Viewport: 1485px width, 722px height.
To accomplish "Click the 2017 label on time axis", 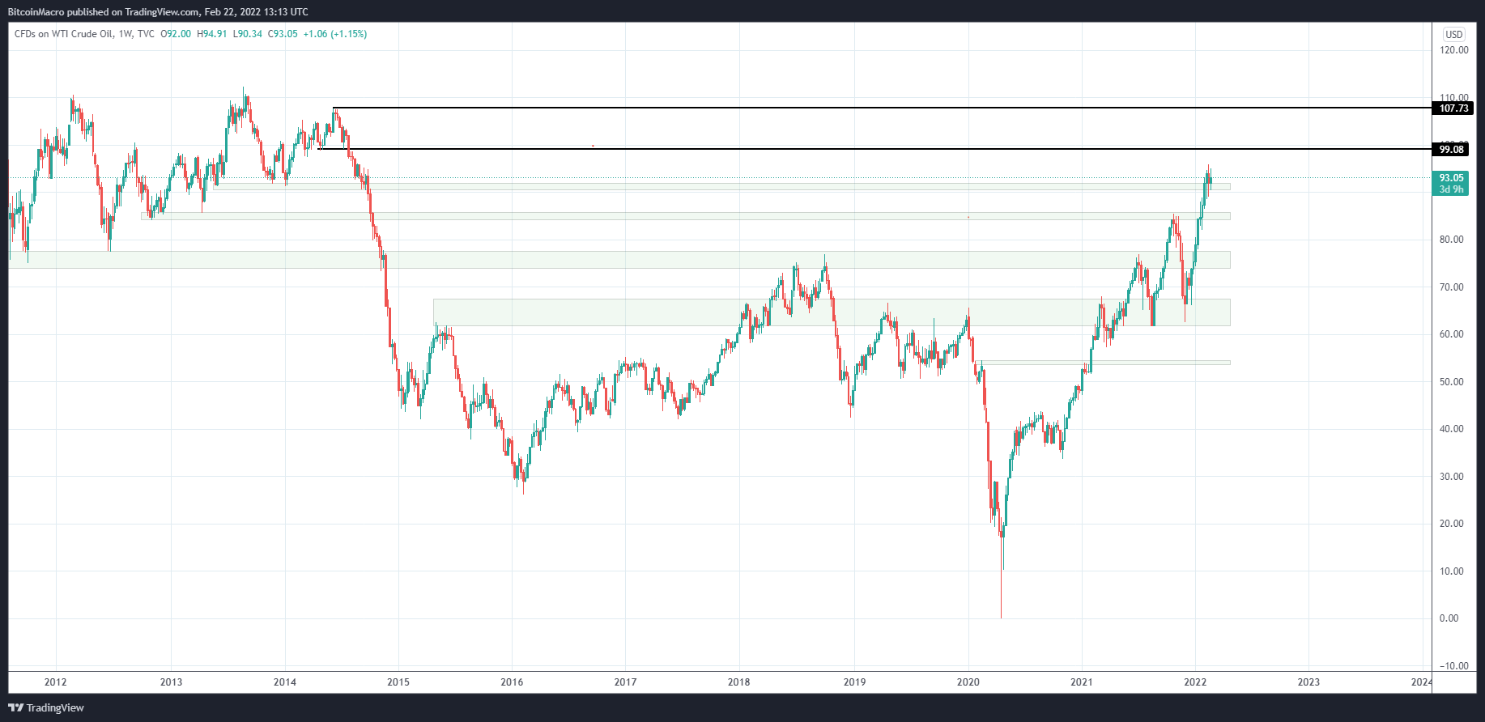I will (625, 682).
